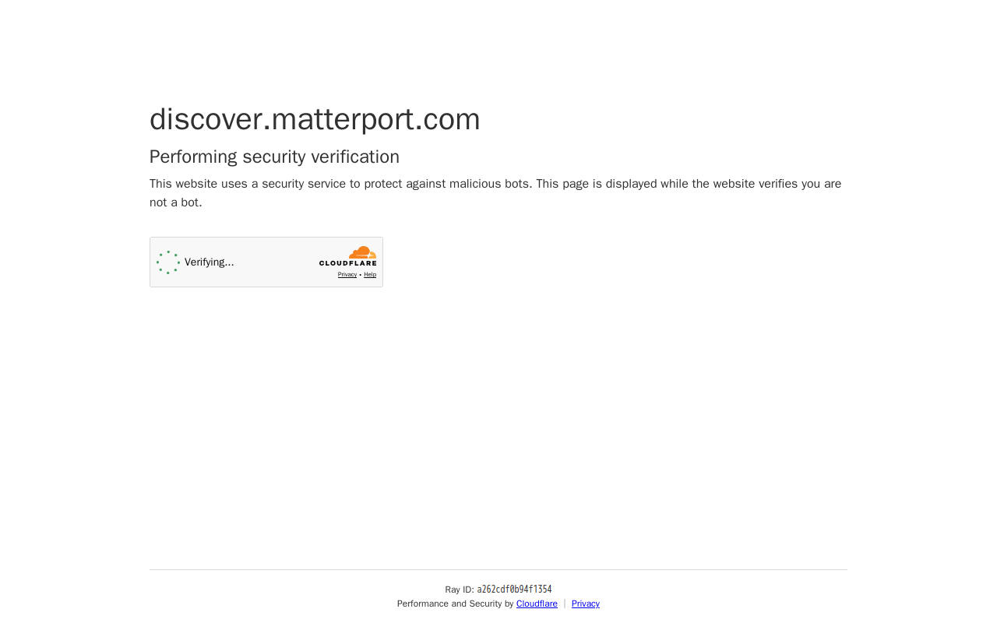Open the Cloudflare link in footer
This screenshot has height=623, width=997.
coord(537,604)
